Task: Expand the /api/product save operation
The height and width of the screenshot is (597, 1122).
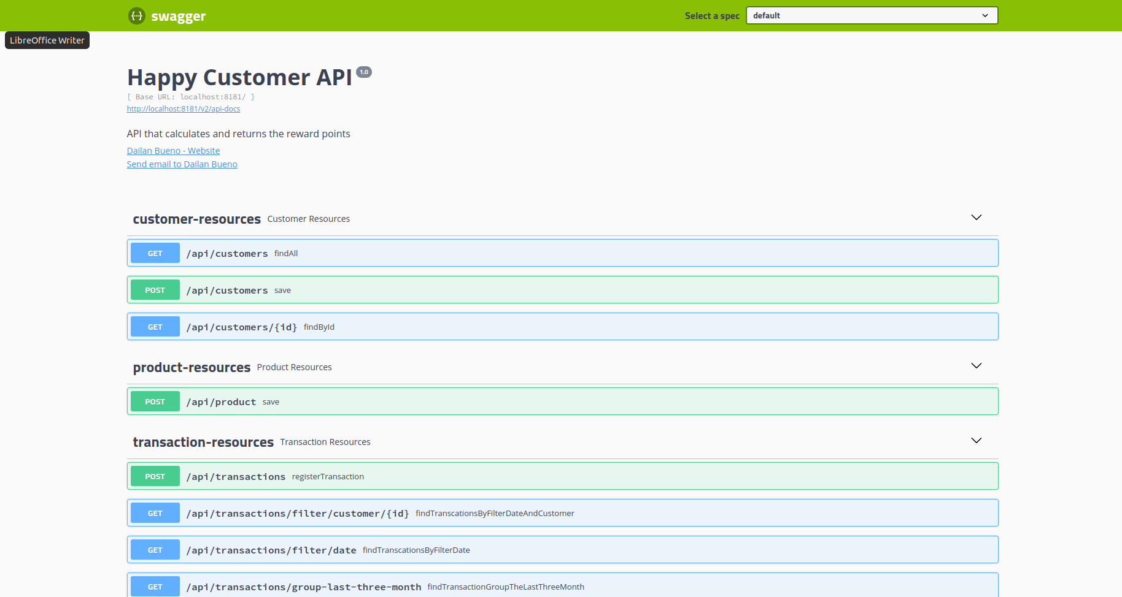Action: click(x=552, y=401)
